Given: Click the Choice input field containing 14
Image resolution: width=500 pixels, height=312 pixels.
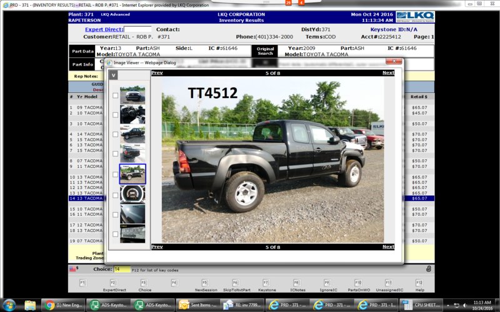Looking at the screenshot, I should [122, 270].
